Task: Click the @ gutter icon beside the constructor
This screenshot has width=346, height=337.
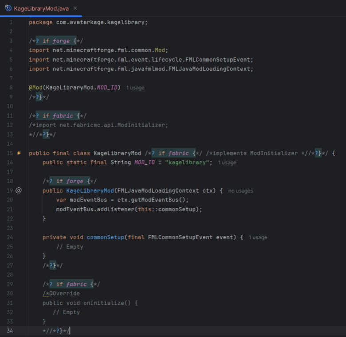Action: point(19,190)
